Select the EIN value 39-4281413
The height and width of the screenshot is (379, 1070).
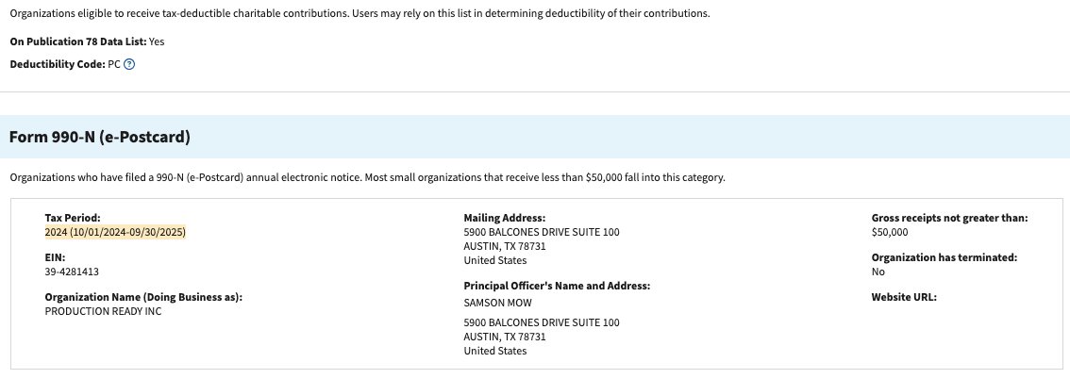(72, 272)
